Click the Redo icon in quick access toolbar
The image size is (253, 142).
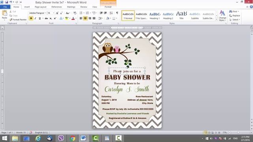[x=17, y=2]
